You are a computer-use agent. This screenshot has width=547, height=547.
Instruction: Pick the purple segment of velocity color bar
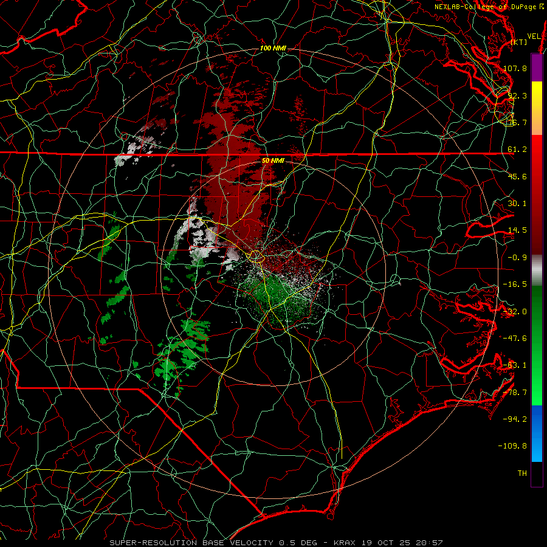point(537,67)
